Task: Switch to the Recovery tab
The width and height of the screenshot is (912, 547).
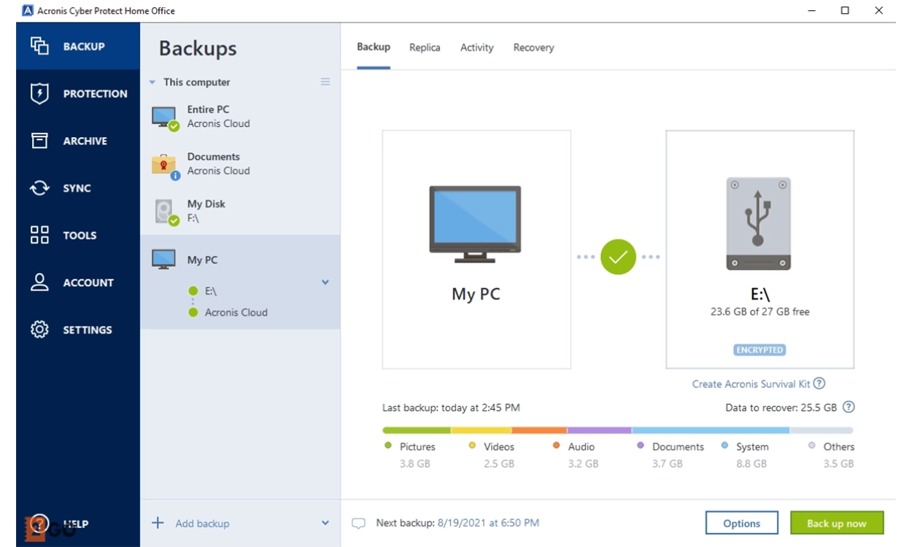Action: tap(533, 47)
